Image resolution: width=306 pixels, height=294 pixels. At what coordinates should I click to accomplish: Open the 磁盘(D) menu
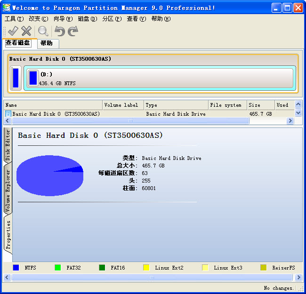pyautogui.click(x=88, y=19)
